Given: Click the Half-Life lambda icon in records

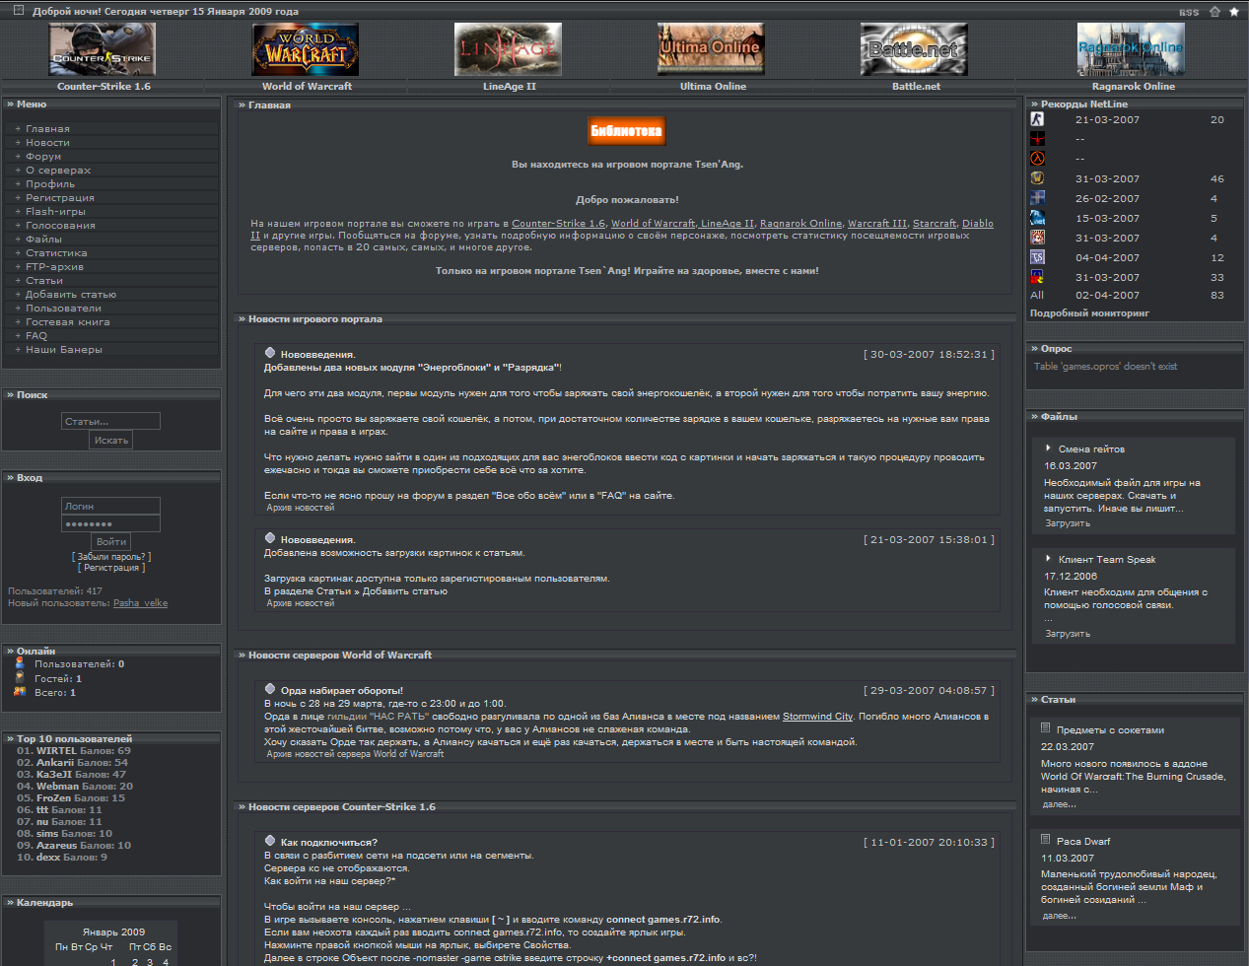Looking at the screenshot, I should 1037,159.
